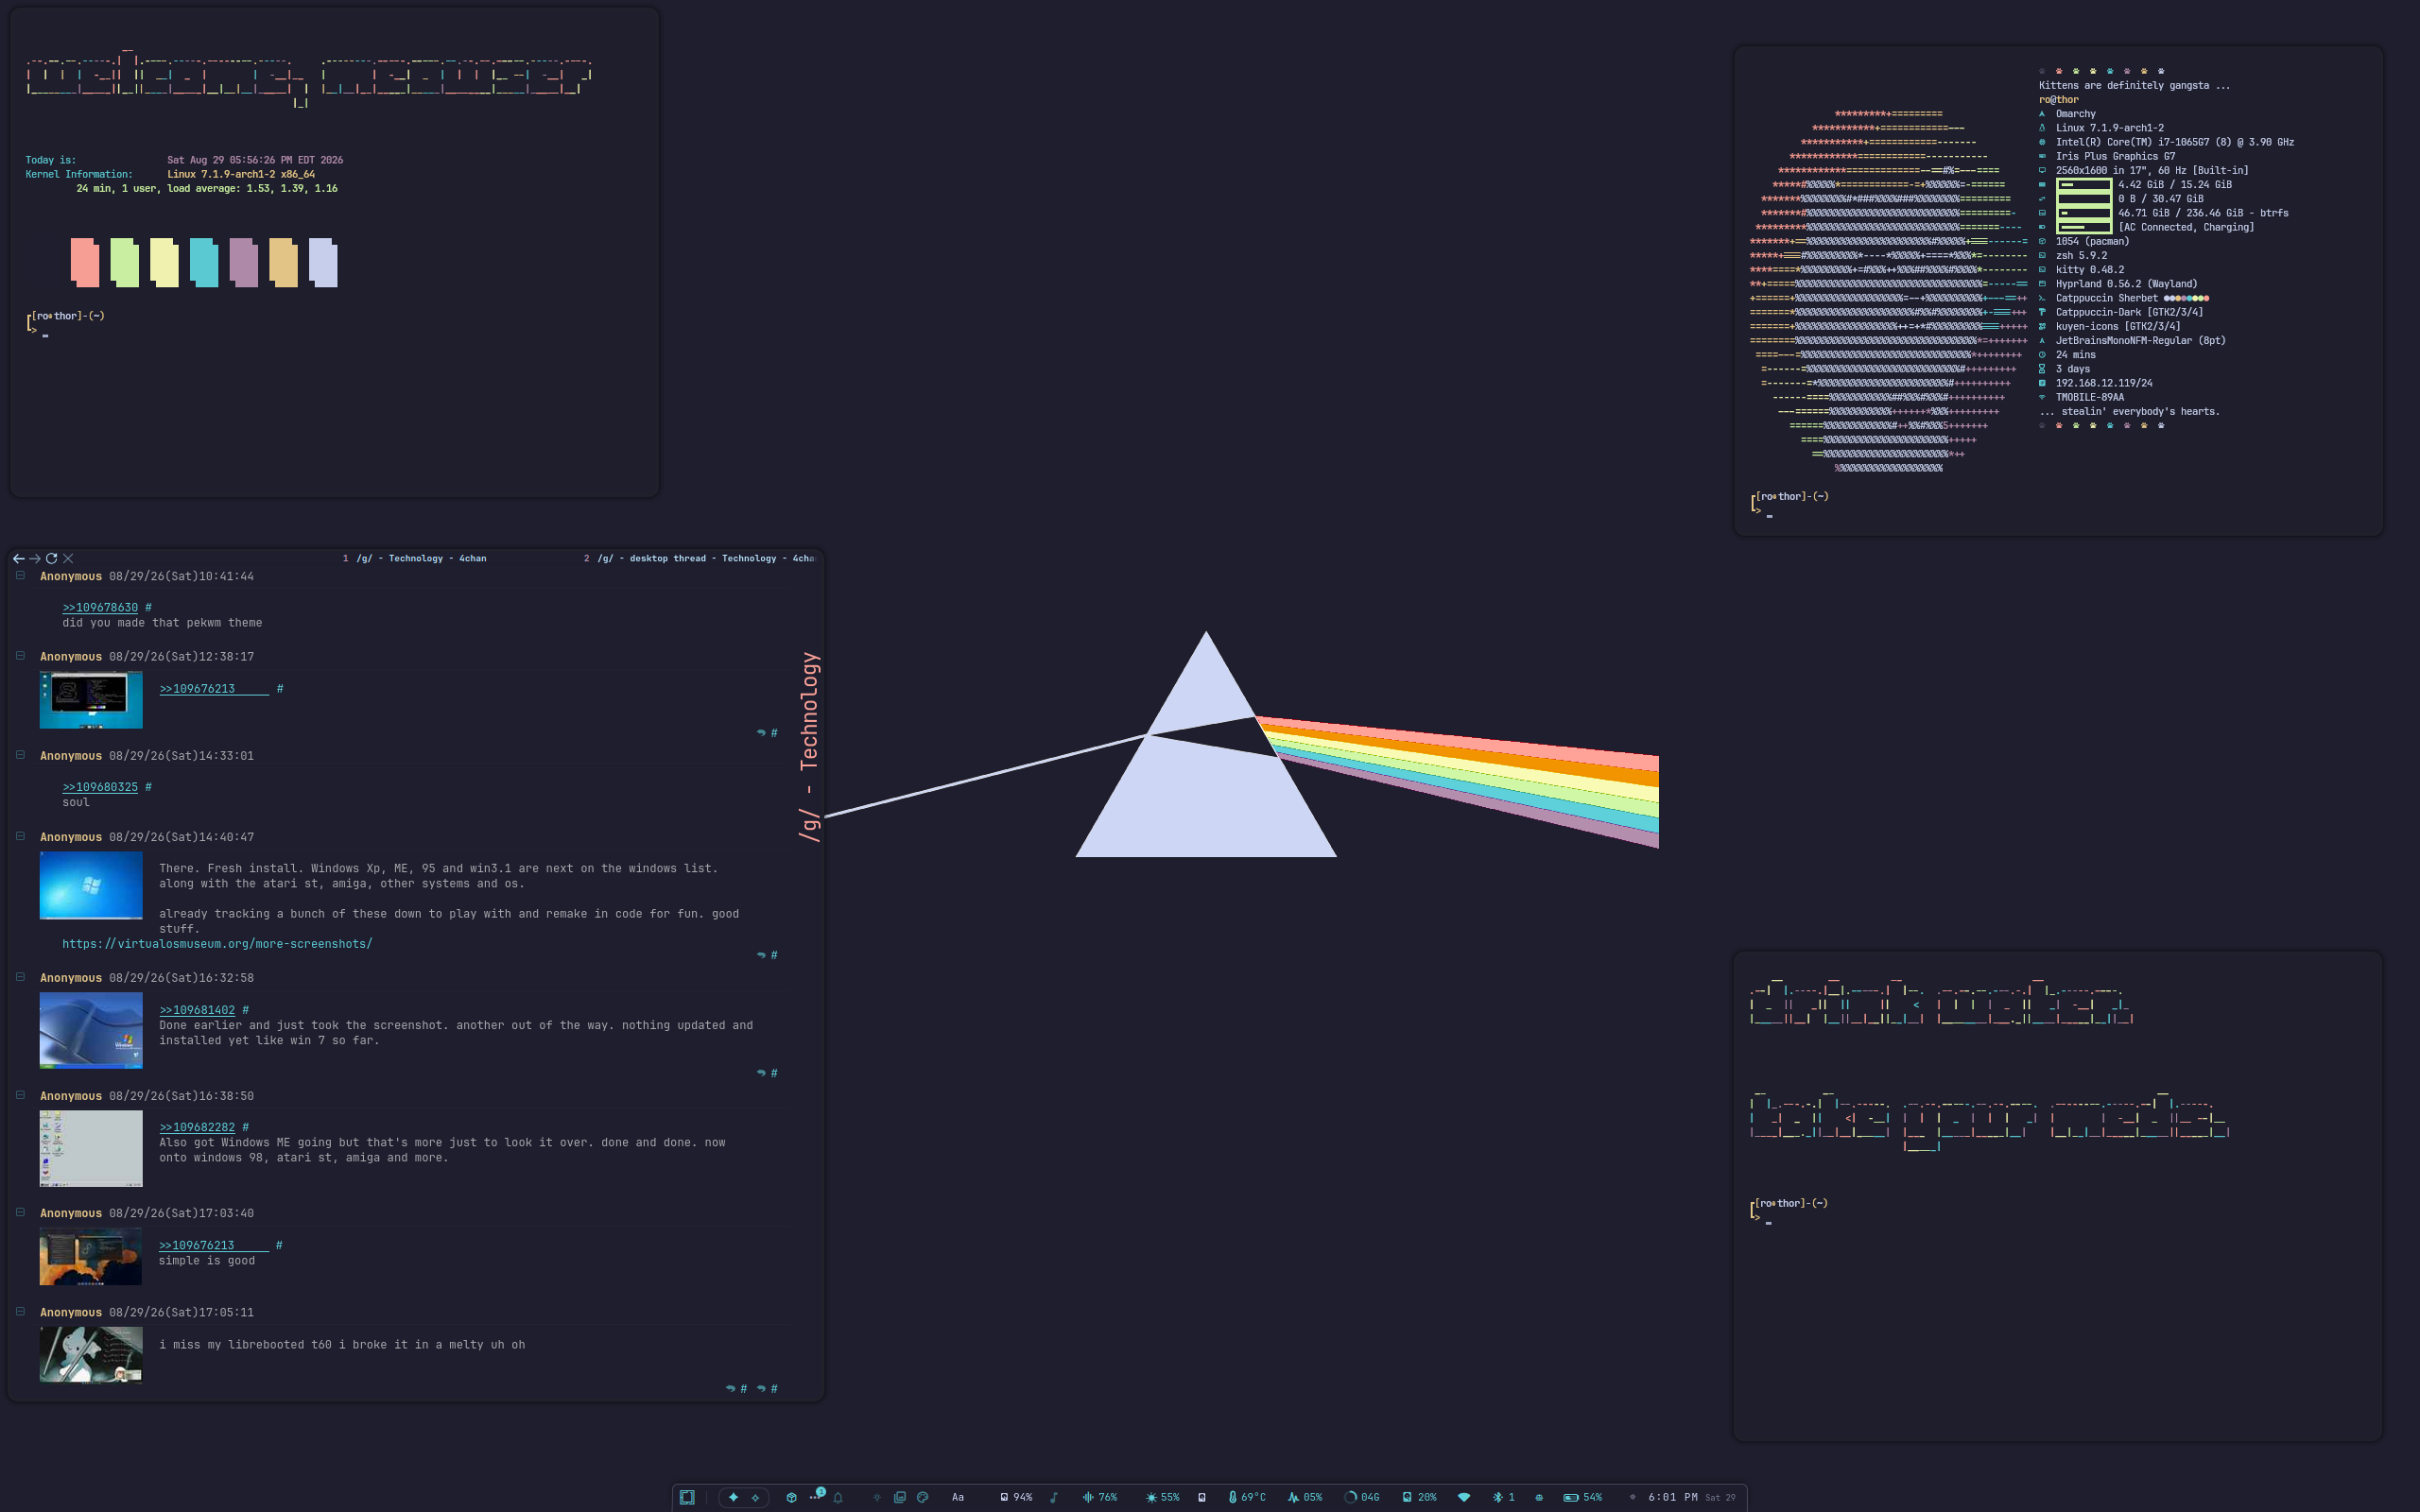
Task: Open quote link >>109680325
Action: 100,787
